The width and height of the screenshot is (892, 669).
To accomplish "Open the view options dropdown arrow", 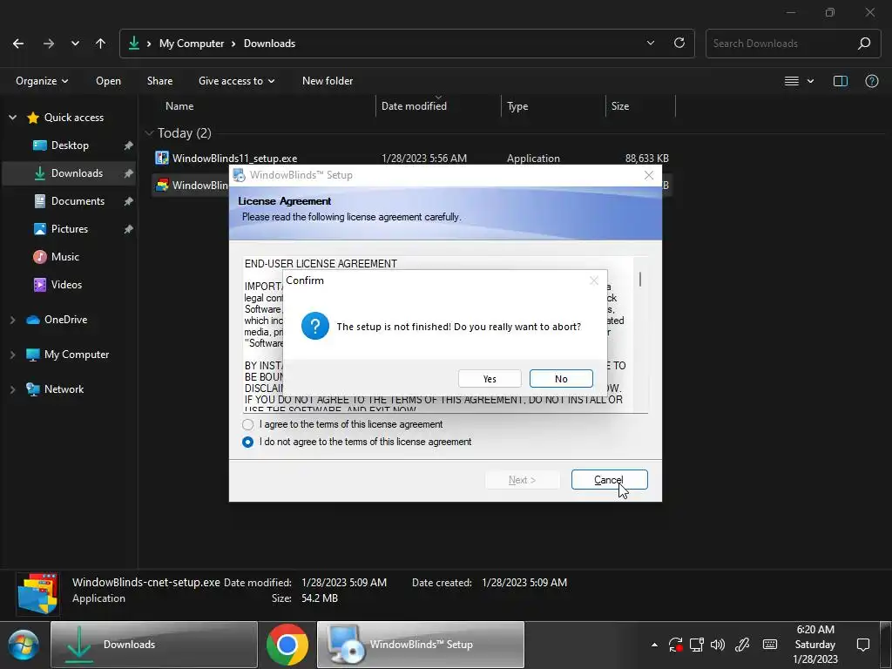I will (811, 81).
